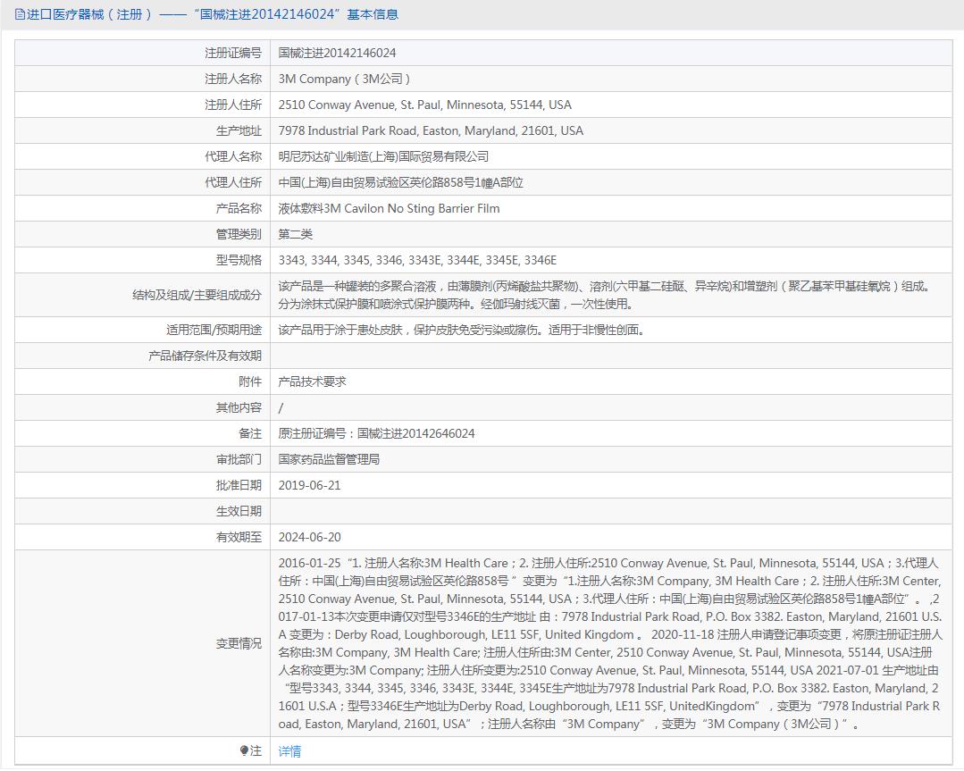Click the 有效期至 row label
Screen dimensions: 964x771
pyautogui.click(x=239, y=537)
